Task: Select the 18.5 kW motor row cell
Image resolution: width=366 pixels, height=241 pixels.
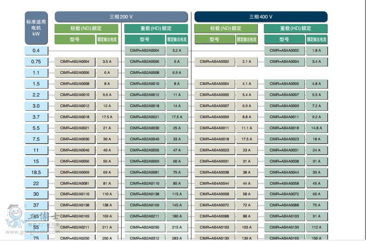Action: [36, 172]
